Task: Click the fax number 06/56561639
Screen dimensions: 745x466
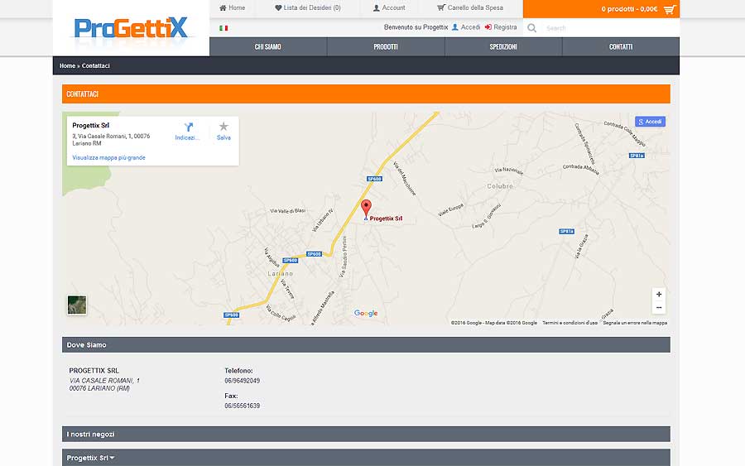Action: [x=243, y=406]
